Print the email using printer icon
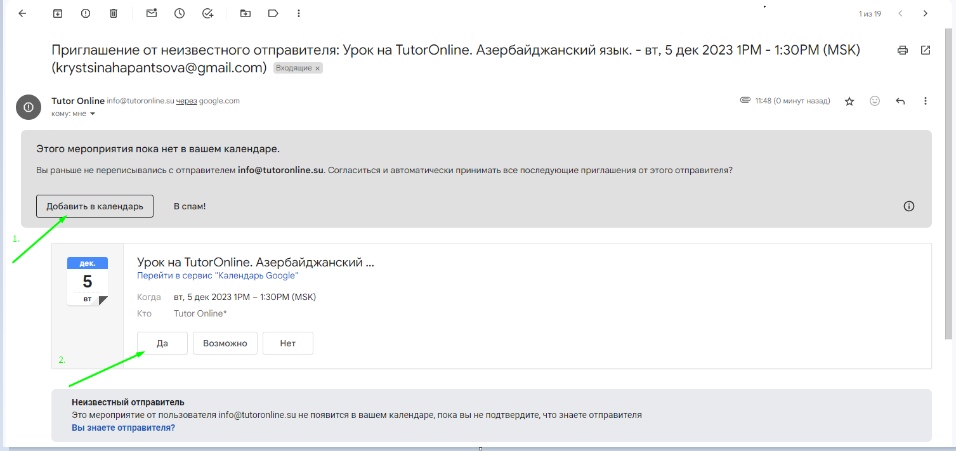 [903, 50]
